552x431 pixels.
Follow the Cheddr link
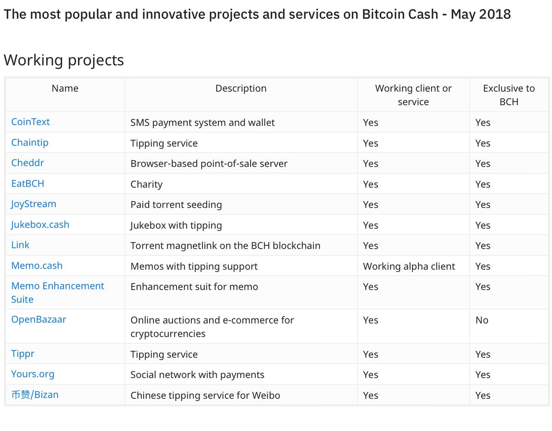coord(28,163)
